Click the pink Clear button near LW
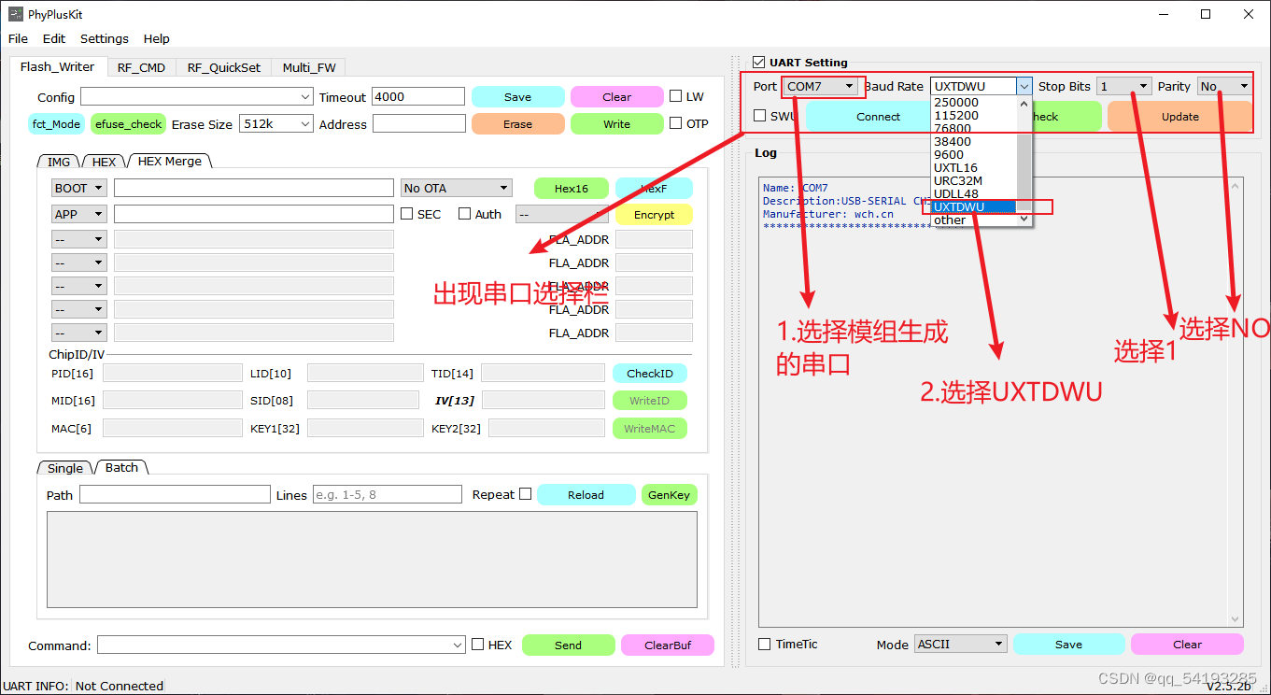This screenshot has width=1271, height=695. [616, 97]
